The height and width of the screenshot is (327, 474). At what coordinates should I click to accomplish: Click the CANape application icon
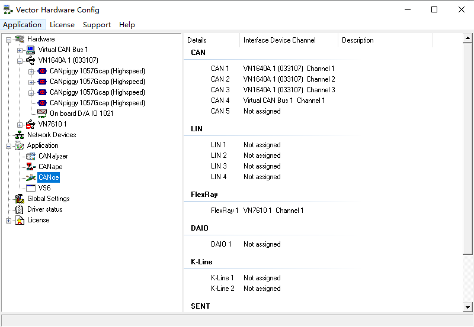tap(31, 167)
